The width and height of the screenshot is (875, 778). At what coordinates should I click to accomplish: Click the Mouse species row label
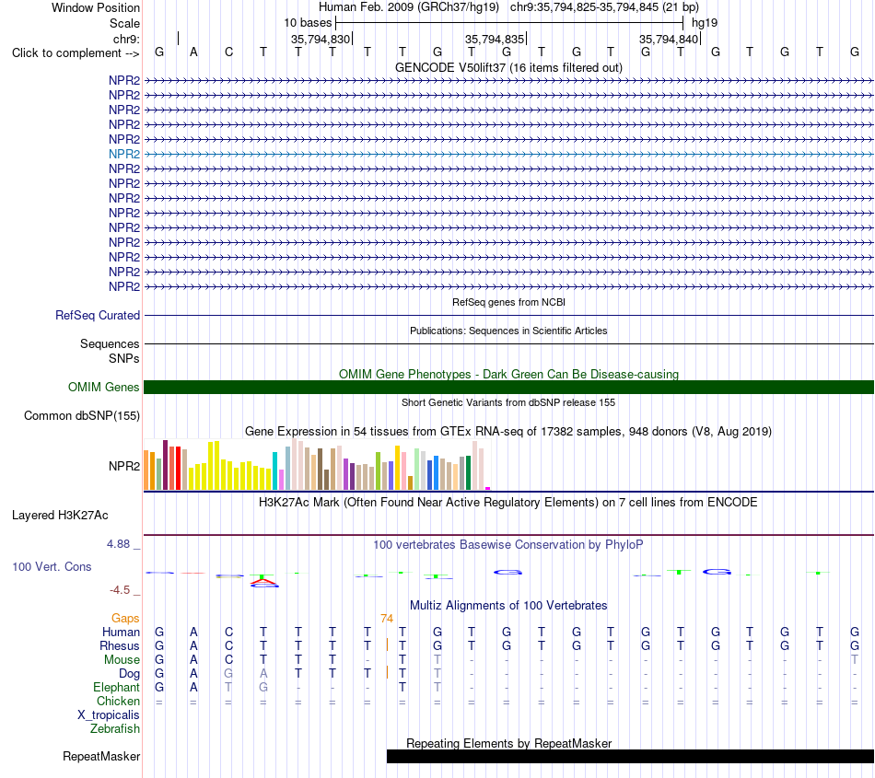click(x=122, y=660)
